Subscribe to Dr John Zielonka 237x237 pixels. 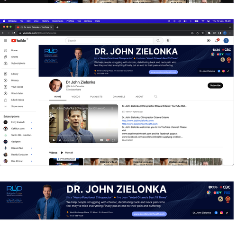click(x=215, y=85)
